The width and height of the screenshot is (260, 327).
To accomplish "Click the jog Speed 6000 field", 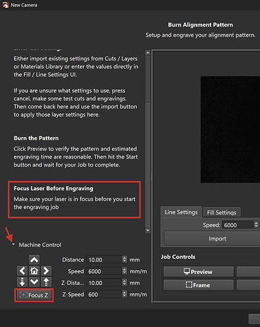I will (104, 271).
